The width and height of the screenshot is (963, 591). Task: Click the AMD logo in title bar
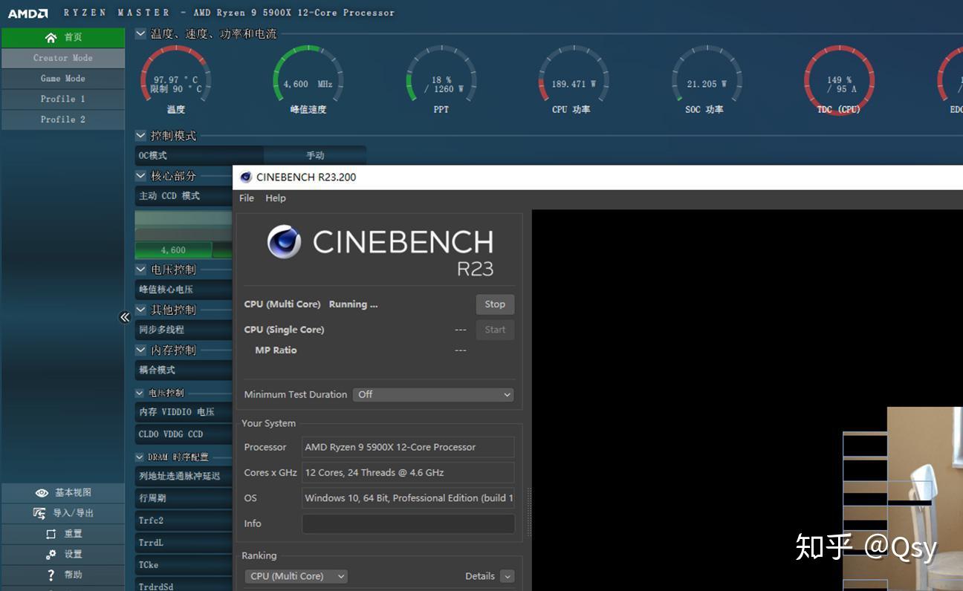(28, 13)
